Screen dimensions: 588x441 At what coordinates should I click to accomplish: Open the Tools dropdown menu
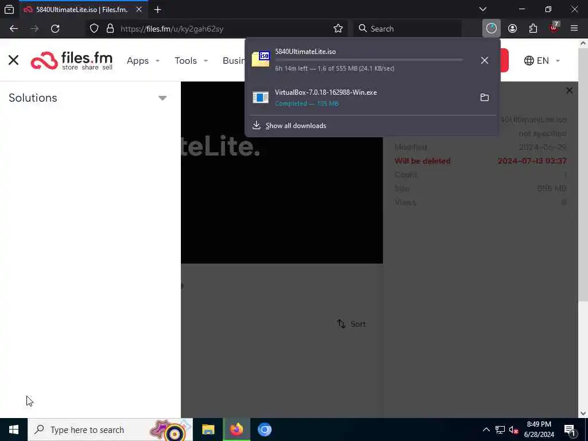click(191, 60)
